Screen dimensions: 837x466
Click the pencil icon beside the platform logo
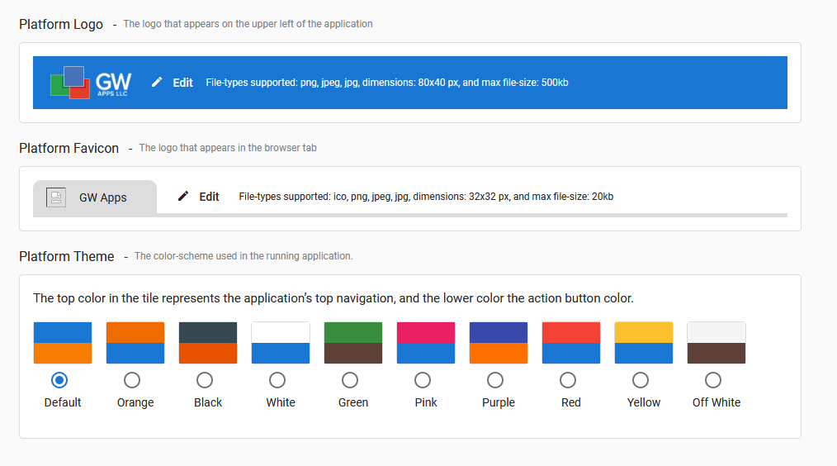[156, 82]
